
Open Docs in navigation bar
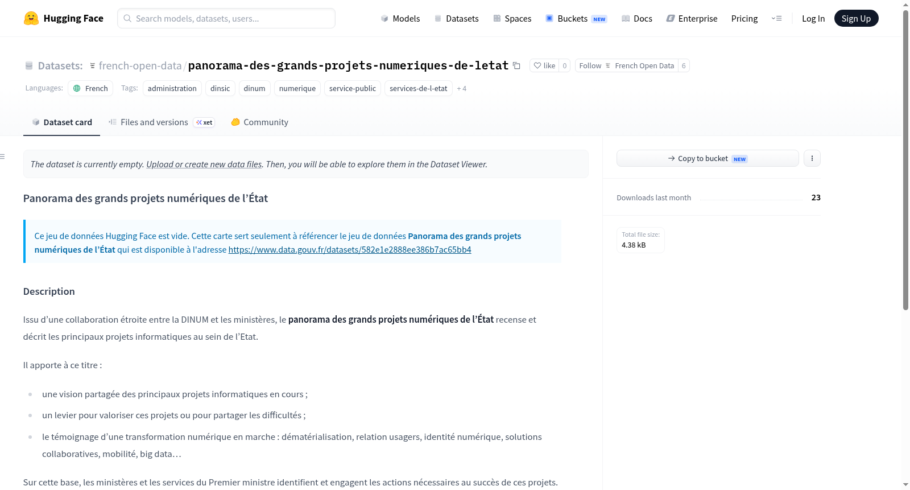click(x=637, y=18)
